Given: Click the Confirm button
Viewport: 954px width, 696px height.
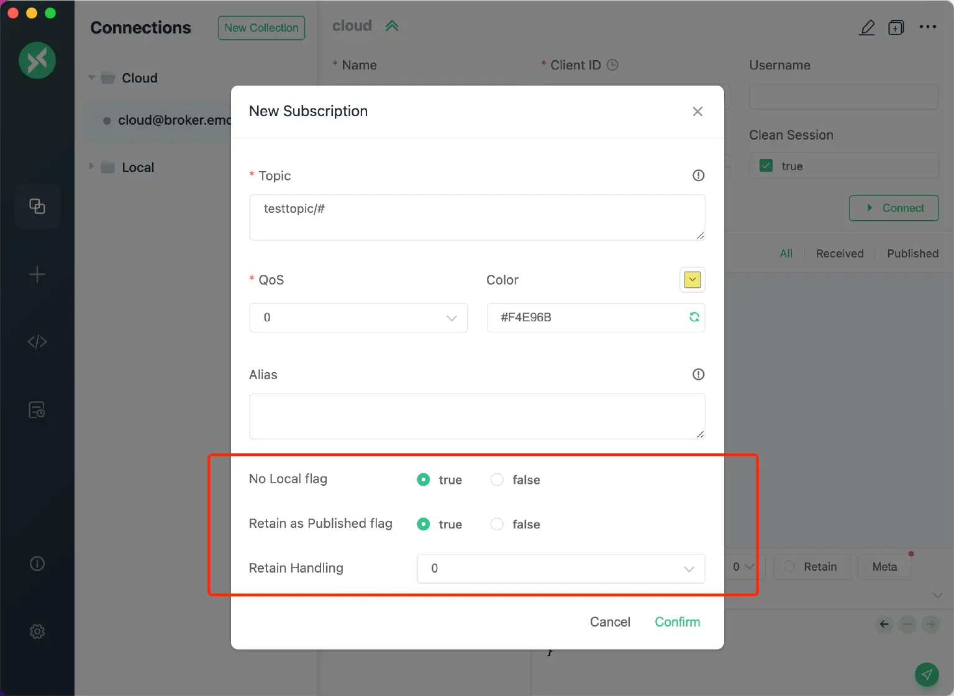Looking at the screenshot, I should [677, 622].
